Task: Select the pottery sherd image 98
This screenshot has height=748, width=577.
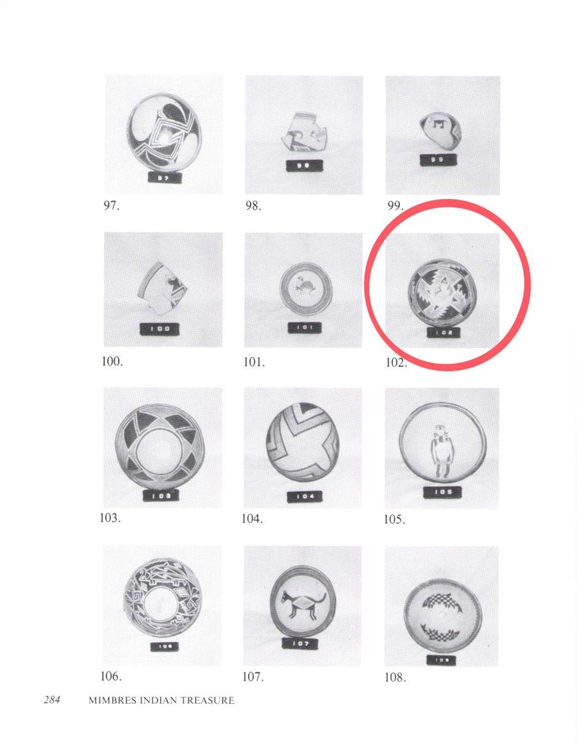Action: pyautogui.click(x=304, y=135)
